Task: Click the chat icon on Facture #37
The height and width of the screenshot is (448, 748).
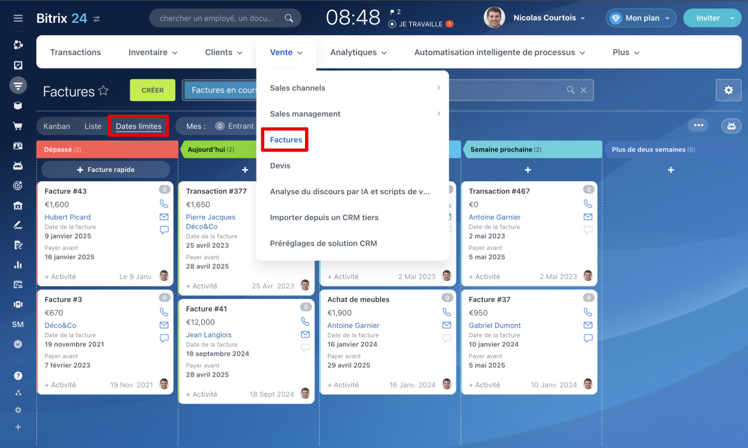Action: point(588,338)
